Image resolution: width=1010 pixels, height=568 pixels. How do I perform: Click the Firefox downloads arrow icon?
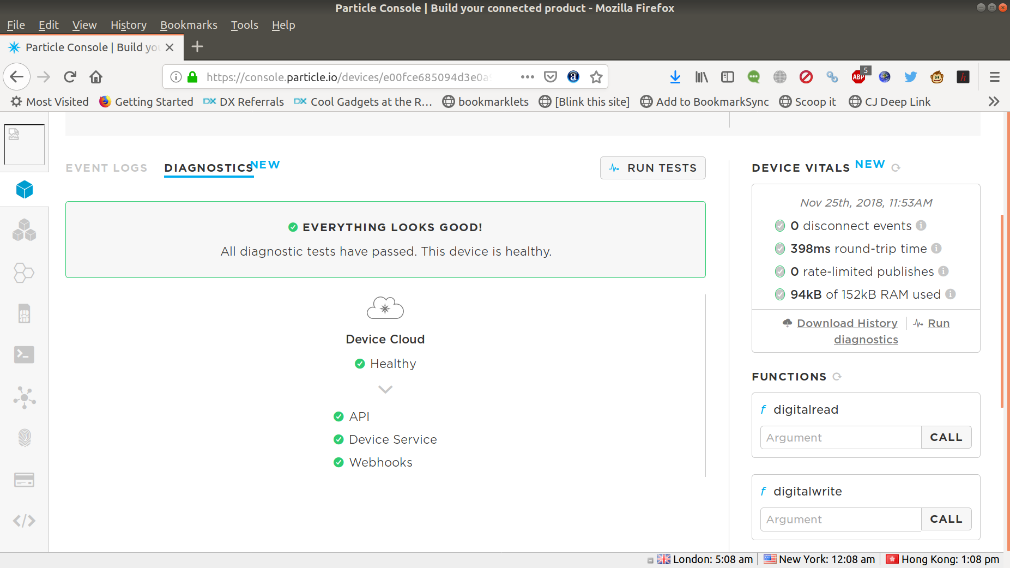tap(675, 77)
